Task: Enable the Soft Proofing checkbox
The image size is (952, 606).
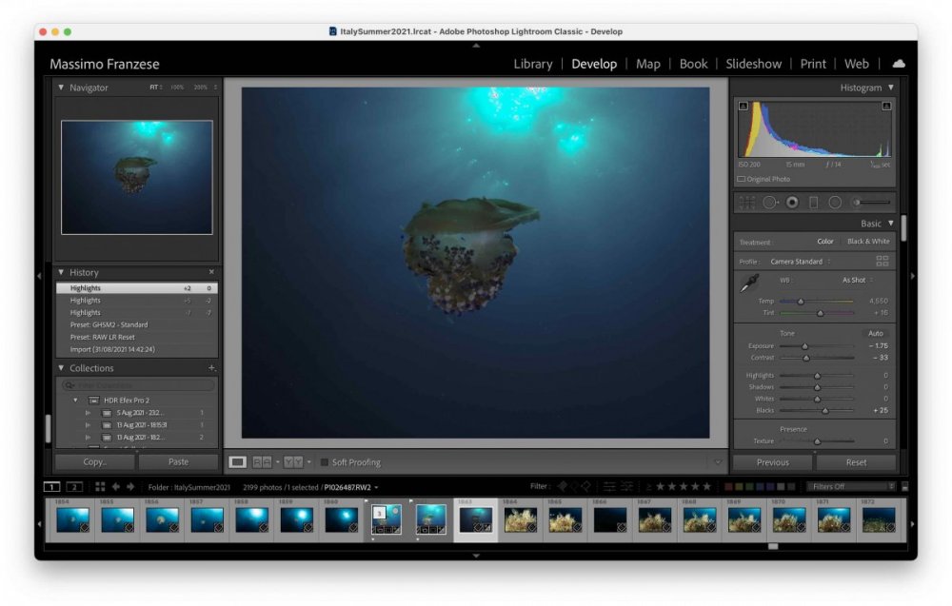Action: [x=325, y=462]
